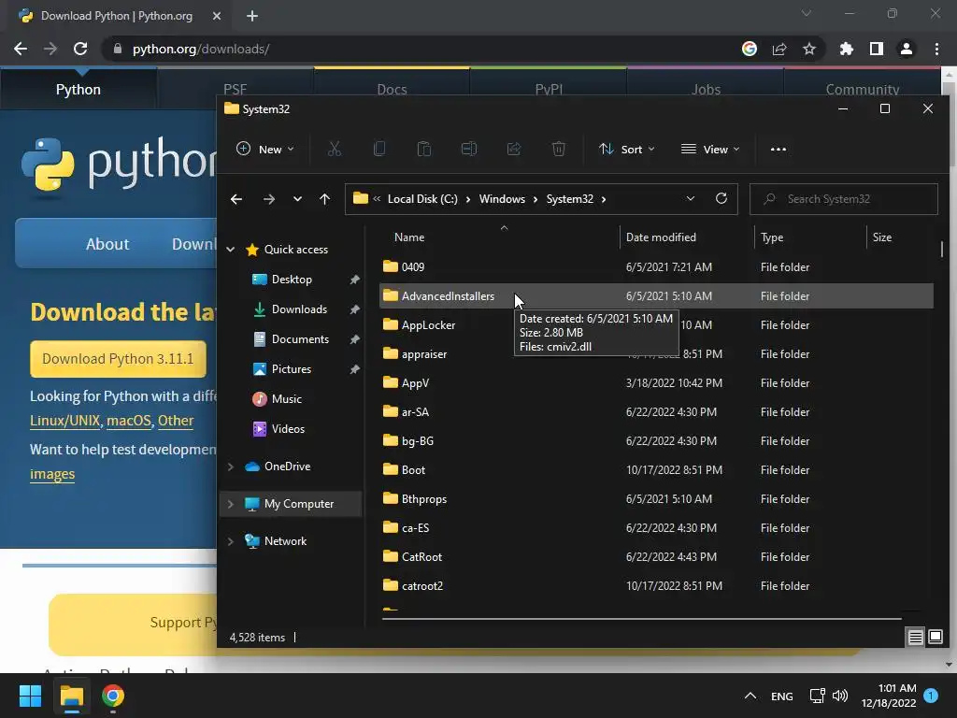Click the Copy icon in Explorer toolbar
Screen dimensions: 957x718
[379, 149]
